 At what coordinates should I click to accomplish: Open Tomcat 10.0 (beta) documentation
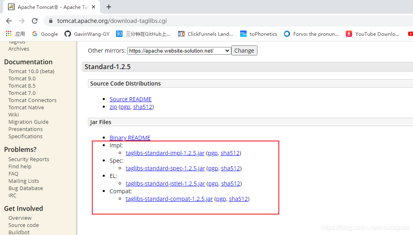[31, 72]
